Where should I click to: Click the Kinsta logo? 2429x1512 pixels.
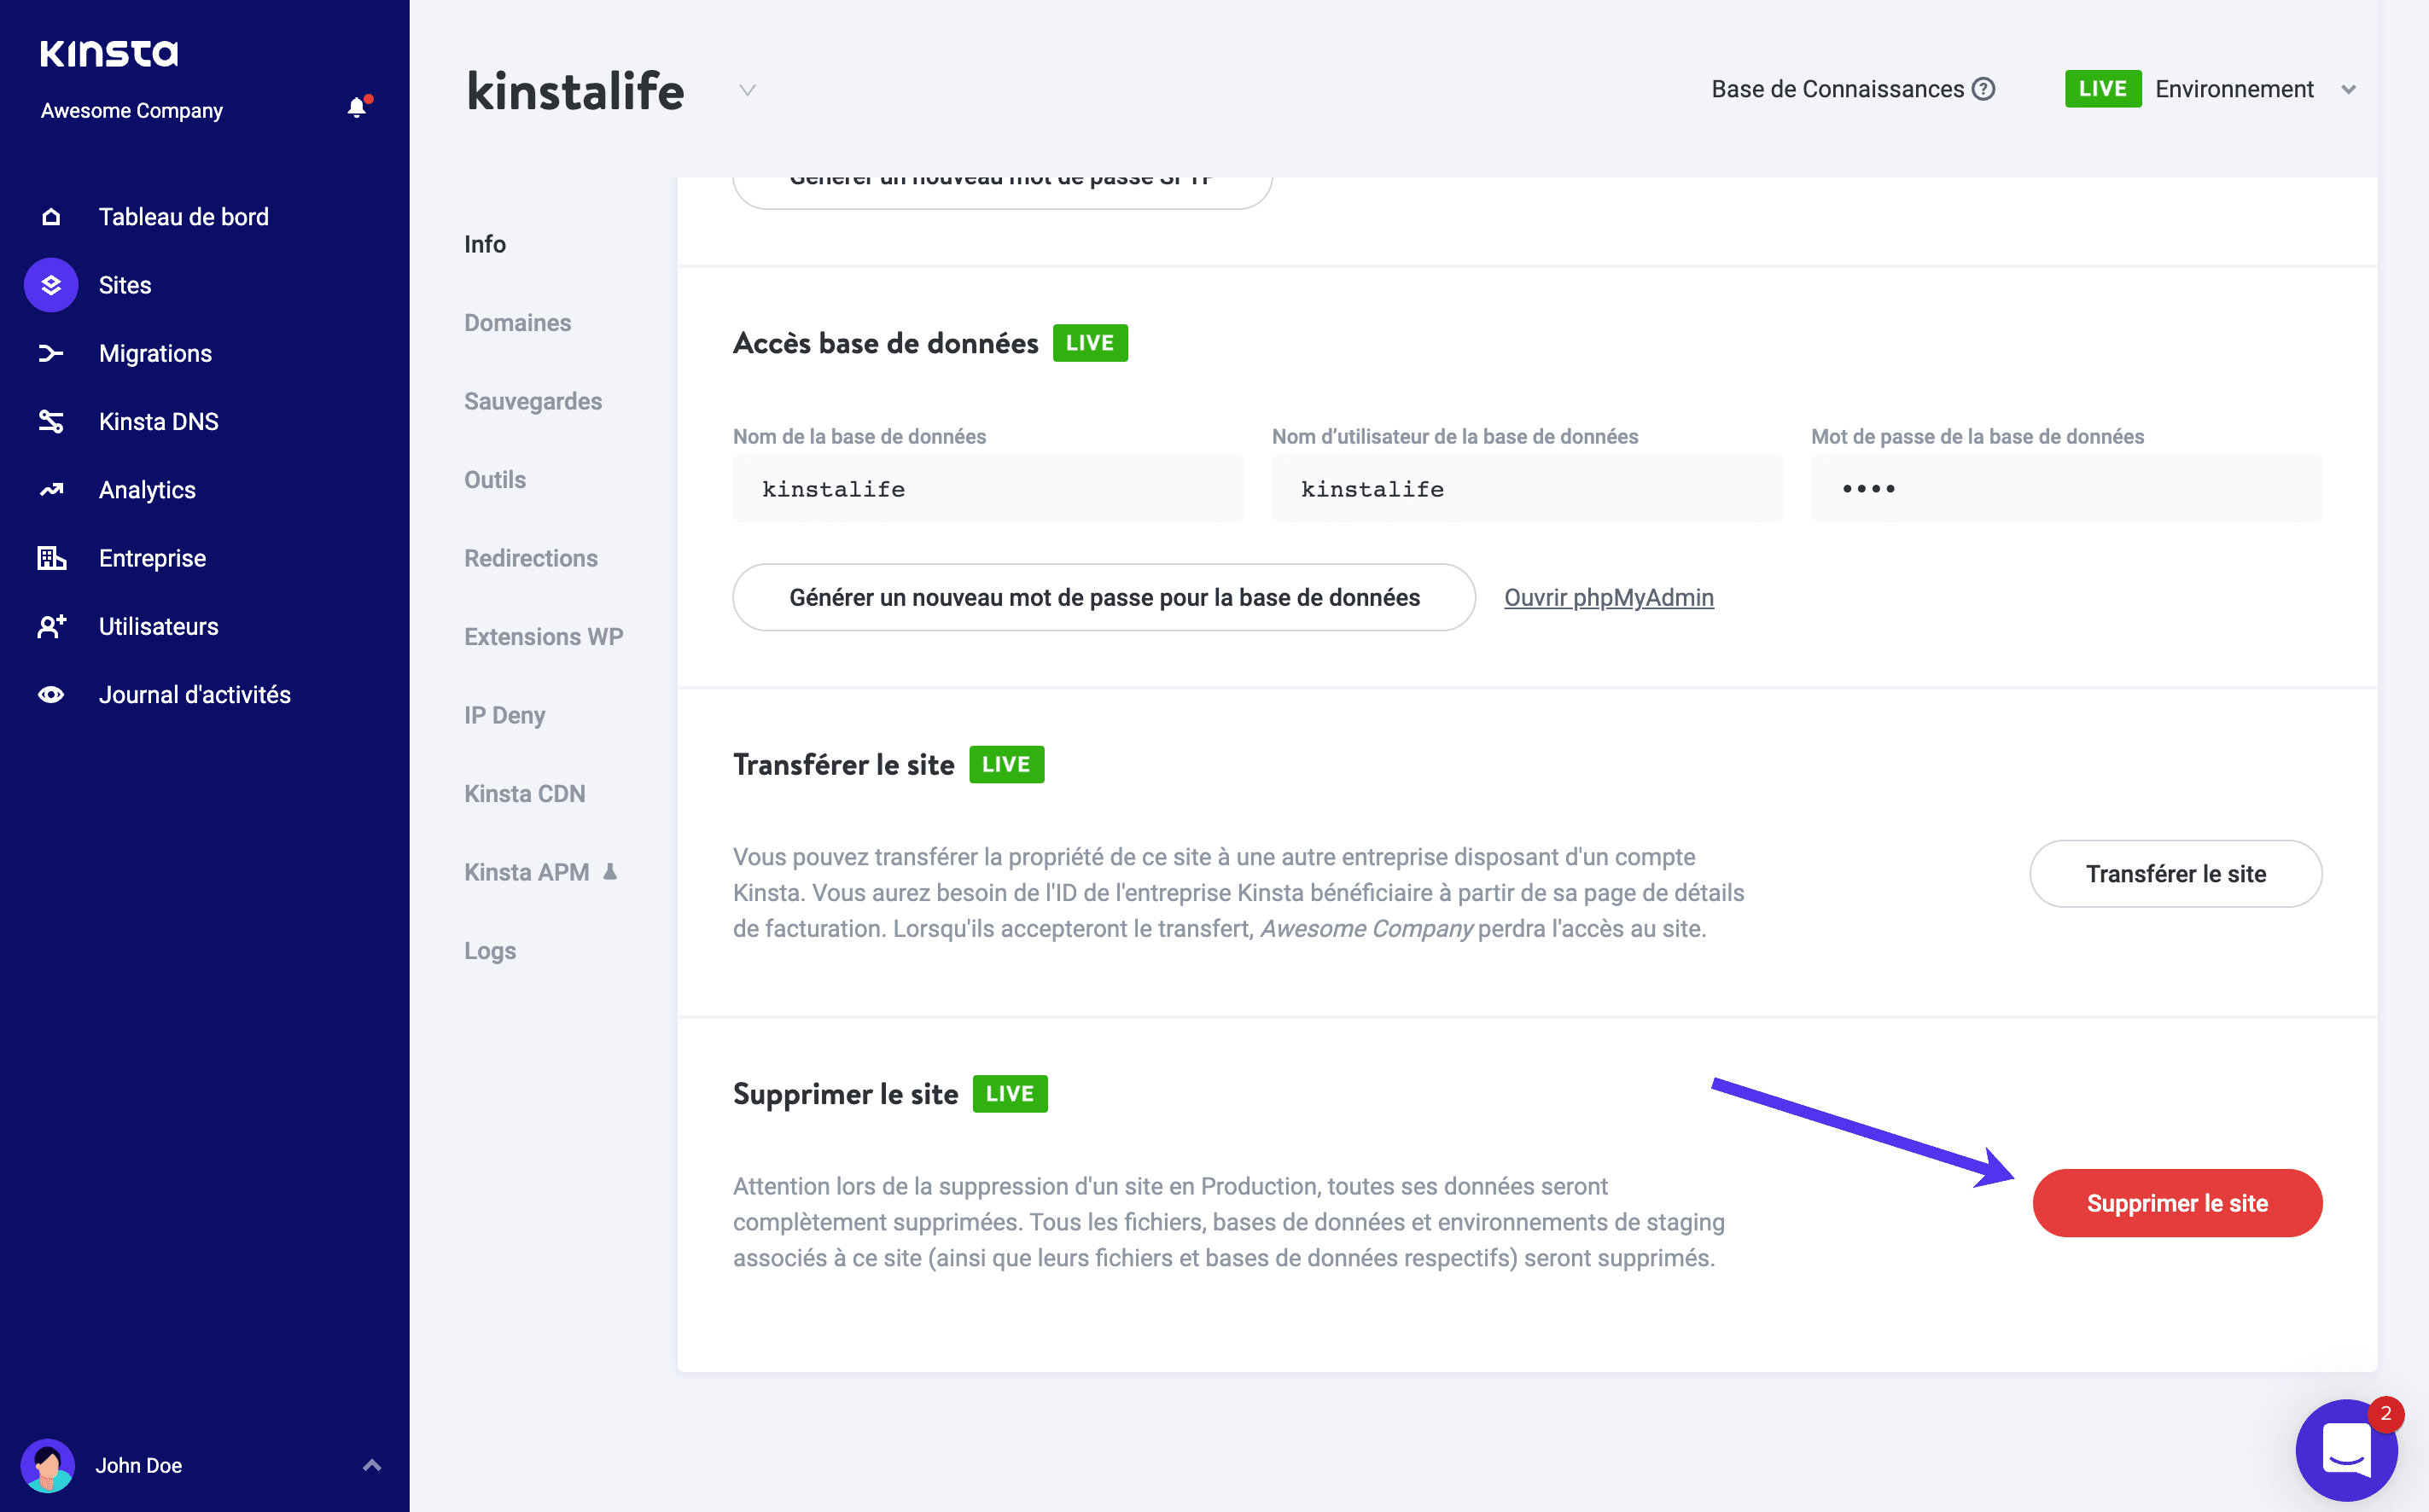pos(109,53)
